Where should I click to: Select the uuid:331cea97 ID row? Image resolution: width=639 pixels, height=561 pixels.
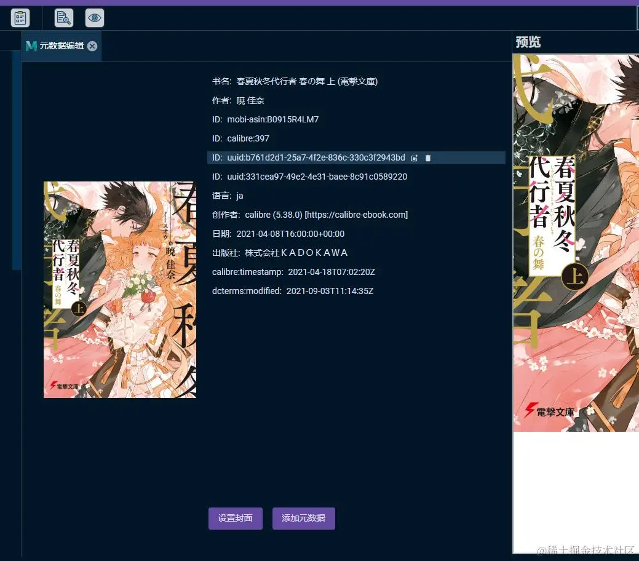click(356, 177)
